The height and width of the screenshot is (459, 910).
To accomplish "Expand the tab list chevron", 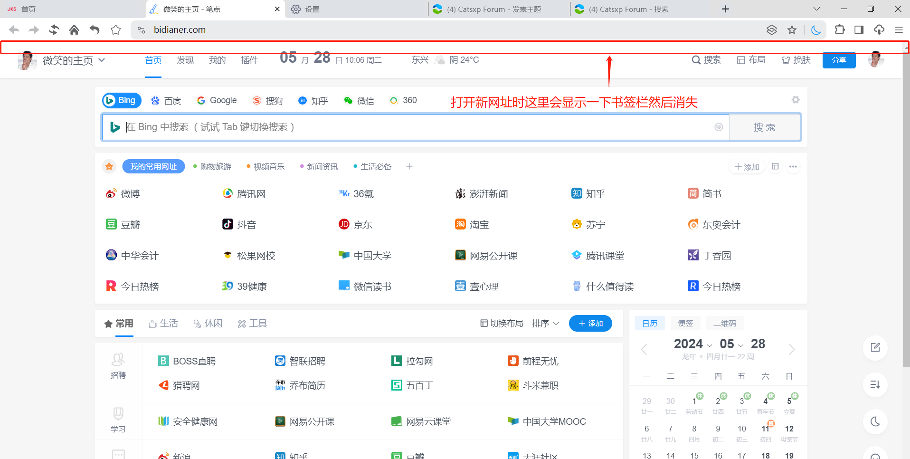I will [x=816, y=9].
